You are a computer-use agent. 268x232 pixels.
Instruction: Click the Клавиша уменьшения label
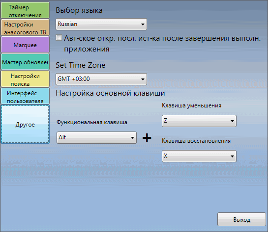[x=192, y=105]
